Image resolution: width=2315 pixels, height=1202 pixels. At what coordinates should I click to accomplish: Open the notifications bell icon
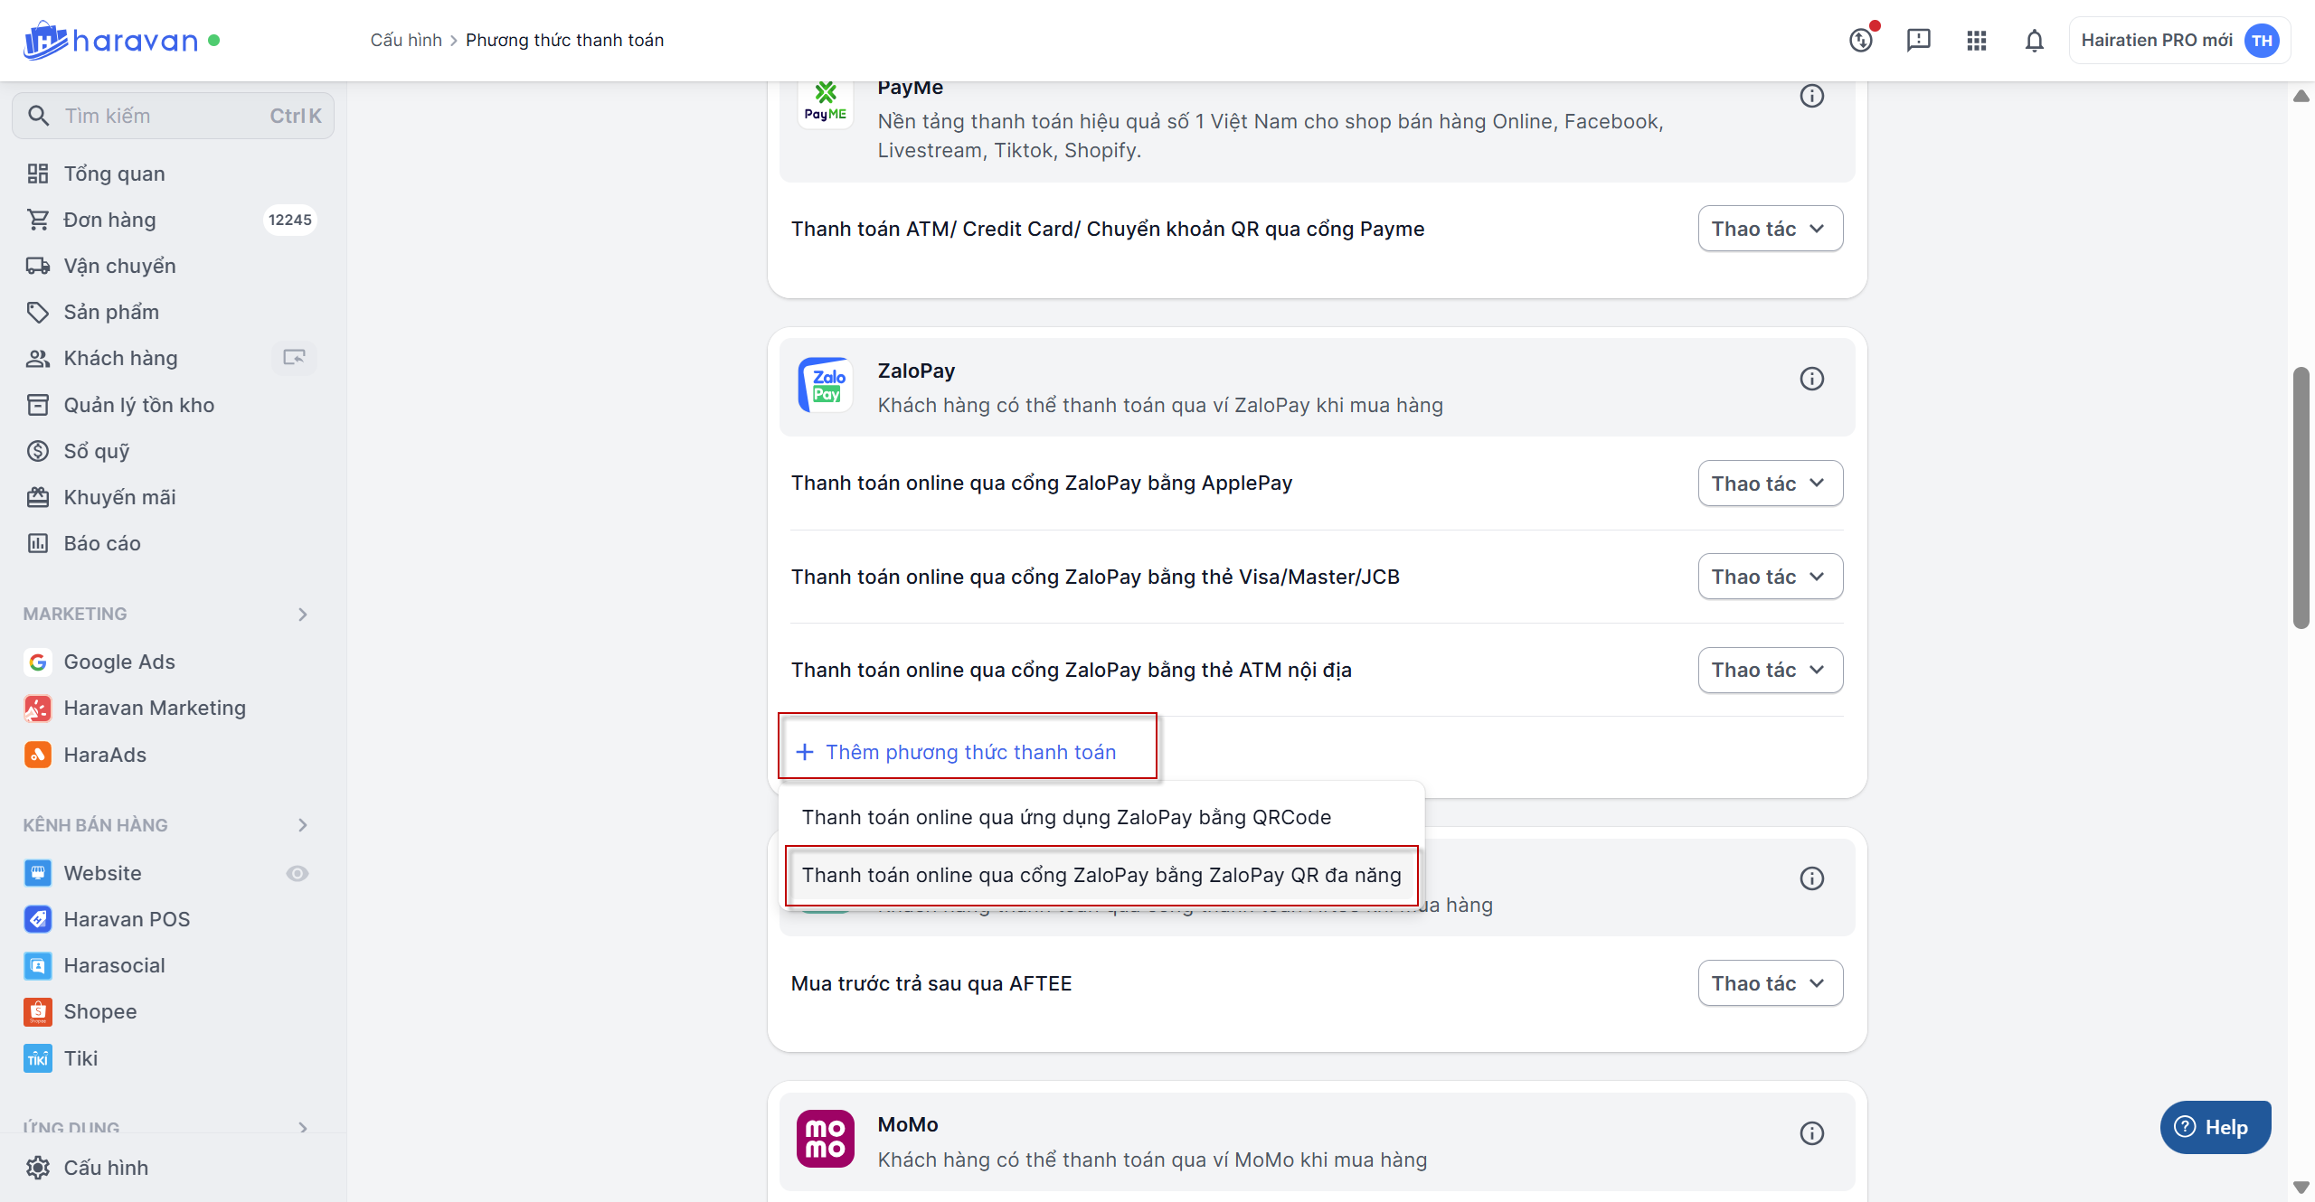coord(2034,41)
